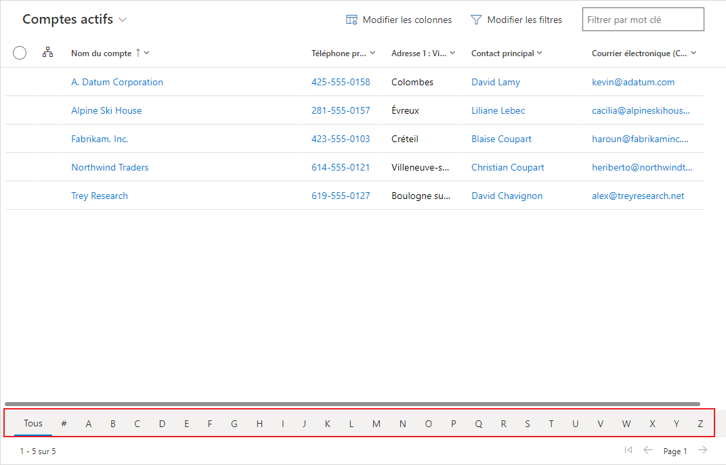726x465 pixels.
Task: Open Alpine Ski House account
Action: pyautogui.click(x=106, y=110)
